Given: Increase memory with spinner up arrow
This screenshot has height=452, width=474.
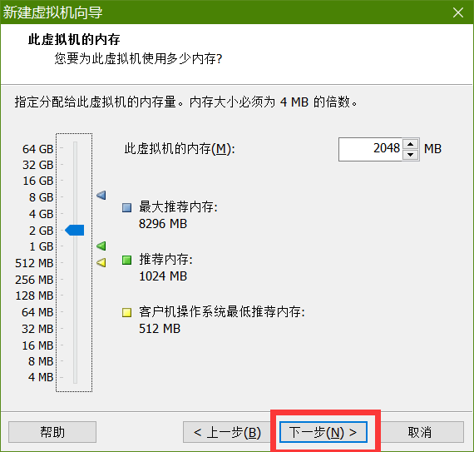Looking at the screenshot, I should 410,144.
